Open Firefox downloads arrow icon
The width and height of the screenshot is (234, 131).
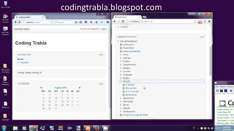coord(91,22)
